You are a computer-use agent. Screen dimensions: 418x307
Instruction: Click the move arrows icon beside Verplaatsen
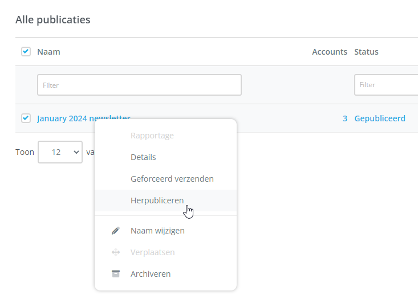[x=116, y=252]
